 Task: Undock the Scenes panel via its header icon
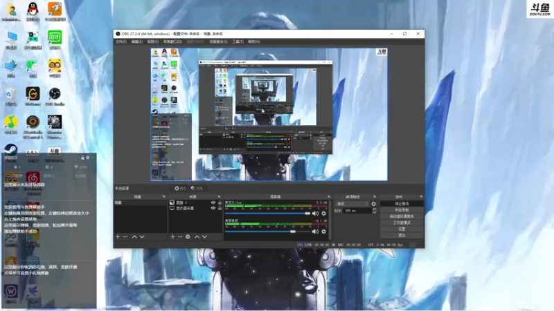tap(163, 196)
